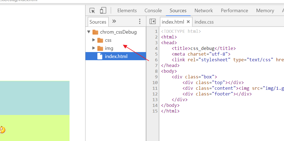
Task: Select the index.html editor tab
Action: (x=173, y=22)
